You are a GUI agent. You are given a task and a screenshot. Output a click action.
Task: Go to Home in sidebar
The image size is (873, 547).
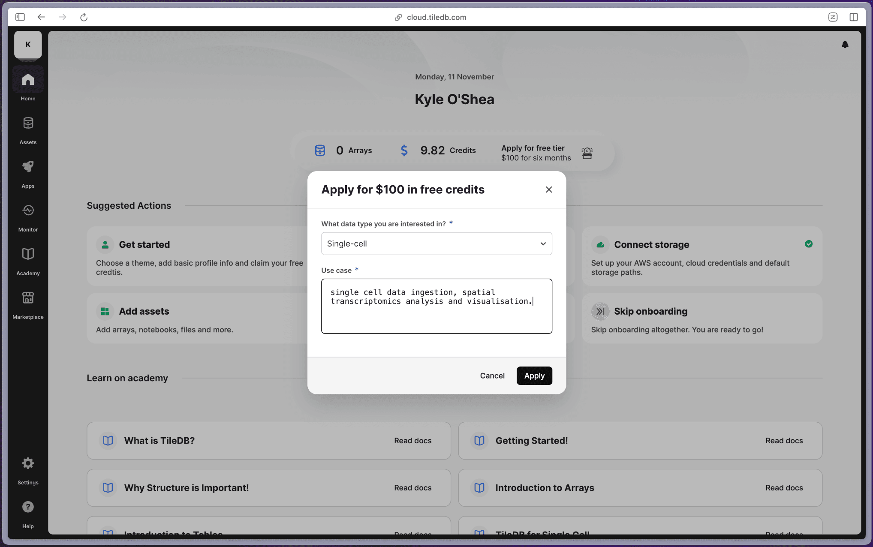pos(28,80)
